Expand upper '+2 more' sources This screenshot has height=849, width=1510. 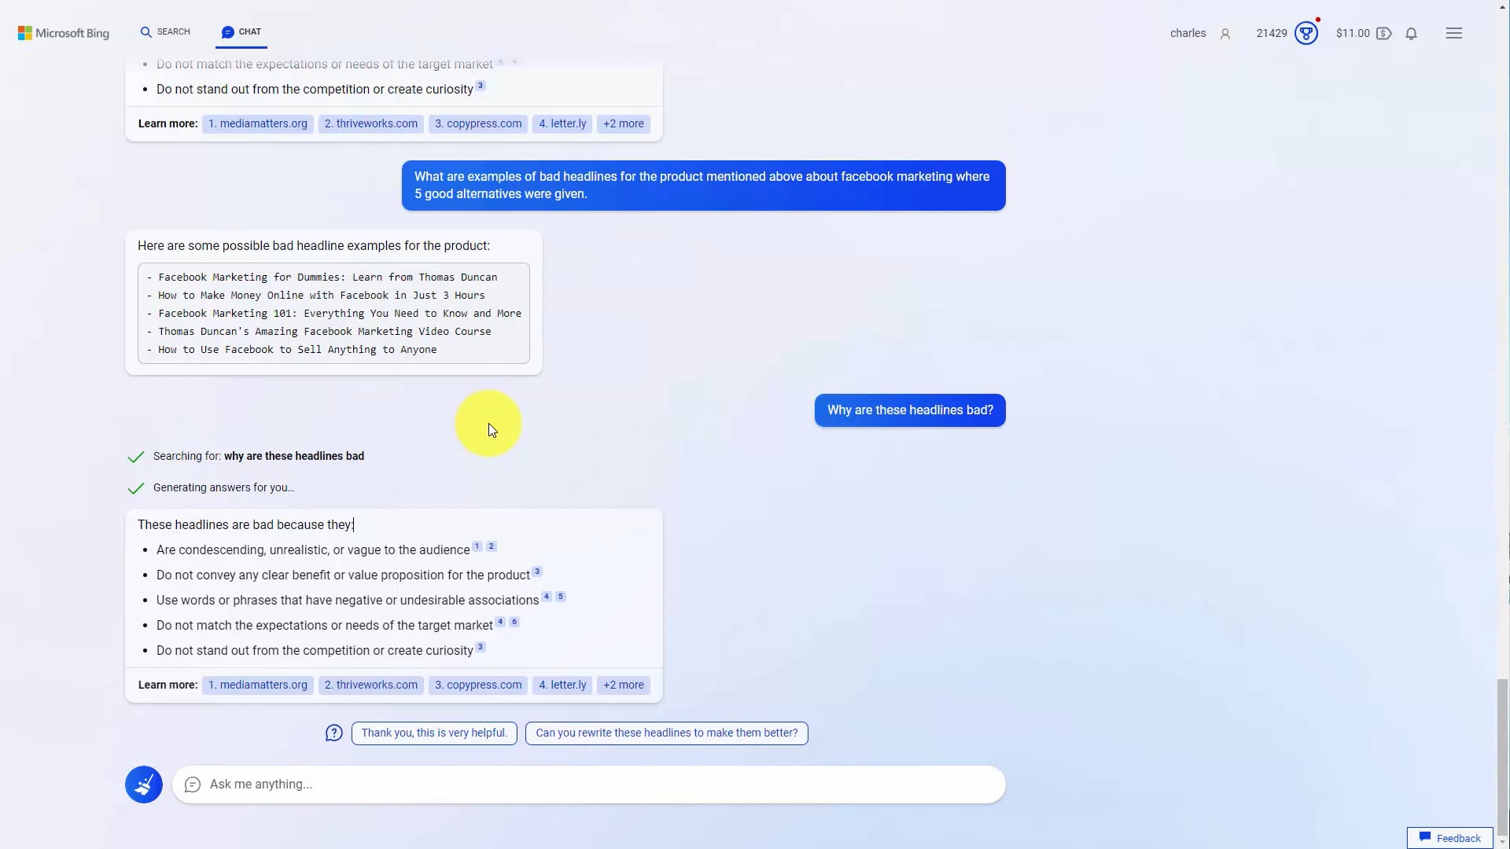(x=624, y=123)
